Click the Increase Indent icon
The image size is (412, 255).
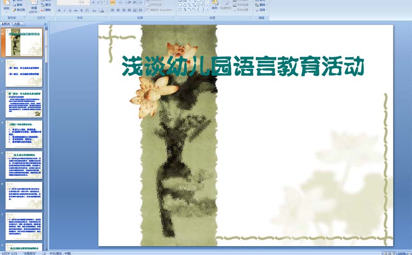tap(134, 3)
